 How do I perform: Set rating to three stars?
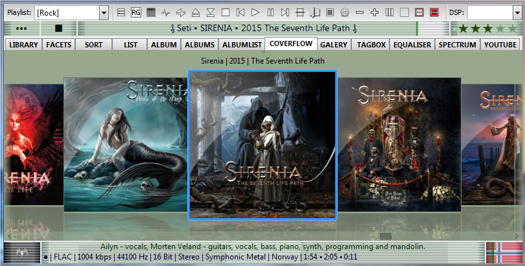pyautogui.click(x=488, y=29)
